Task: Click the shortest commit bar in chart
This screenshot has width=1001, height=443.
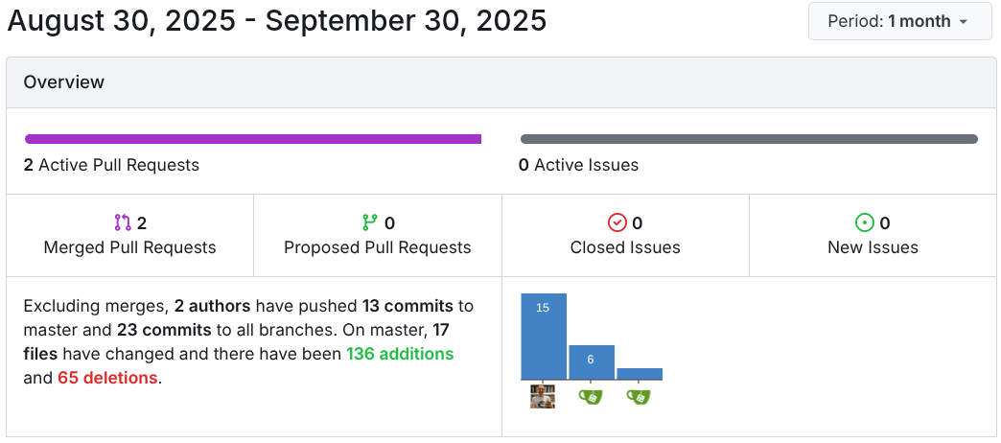Action: 640,374
